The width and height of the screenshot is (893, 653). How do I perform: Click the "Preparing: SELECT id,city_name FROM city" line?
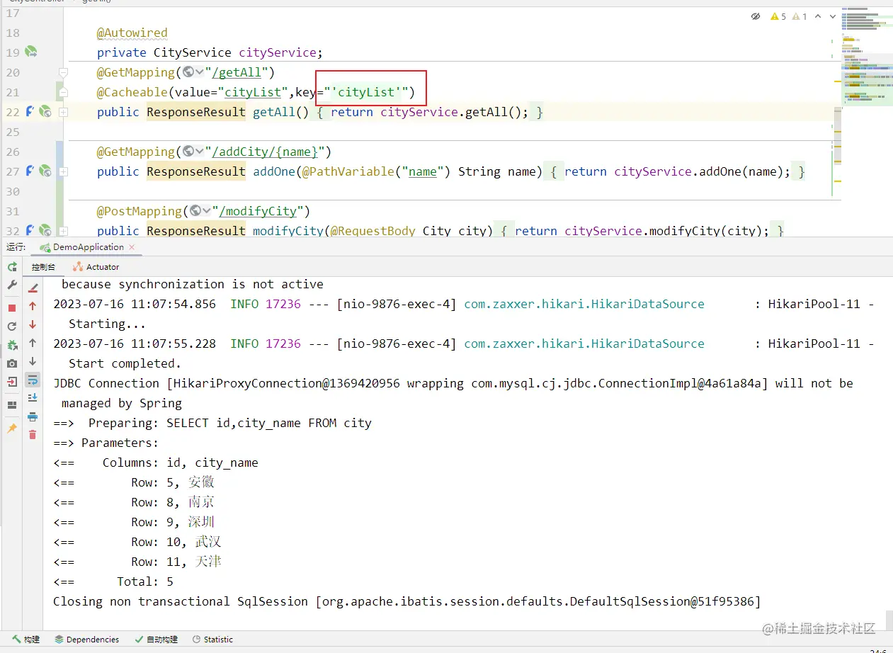pos(212,423)
